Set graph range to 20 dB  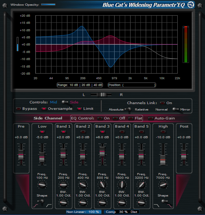coord(86,85)
